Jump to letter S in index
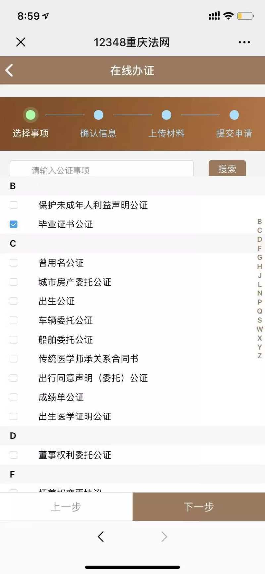This screenshot has width=265, height=574. (x=260, y=320)
